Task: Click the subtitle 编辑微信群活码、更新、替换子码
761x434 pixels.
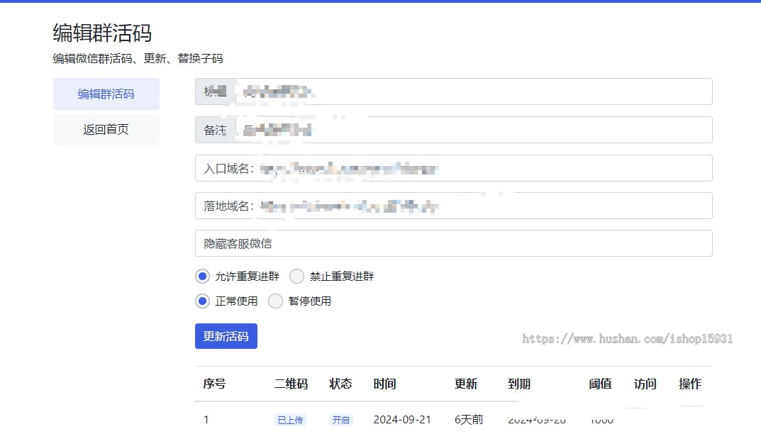Action: 138,58
